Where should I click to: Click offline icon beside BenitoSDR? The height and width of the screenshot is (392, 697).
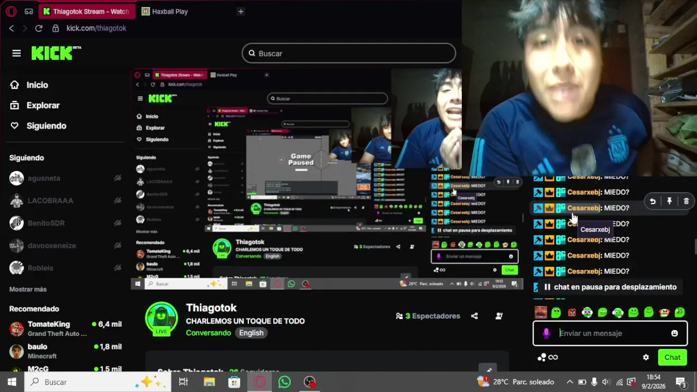pos(117,223)
